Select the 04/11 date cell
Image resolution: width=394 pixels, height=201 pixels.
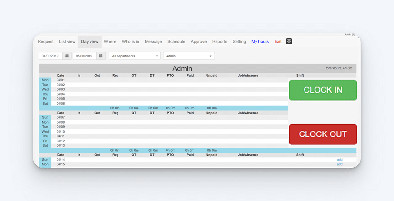pyautogui.click(x=60, y=136)
